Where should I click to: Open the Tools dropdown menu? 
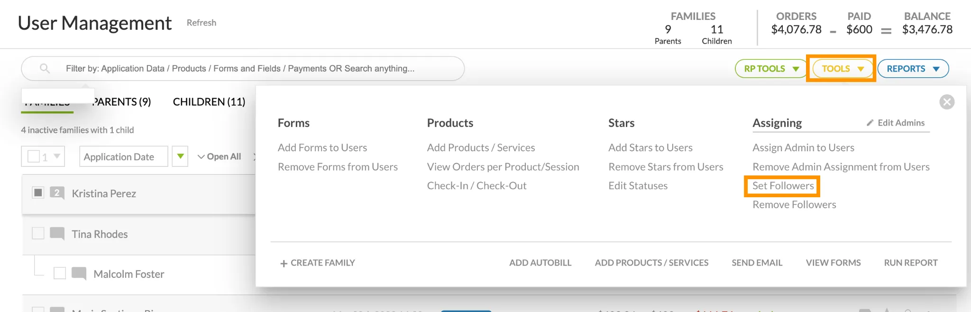[843, 69]
